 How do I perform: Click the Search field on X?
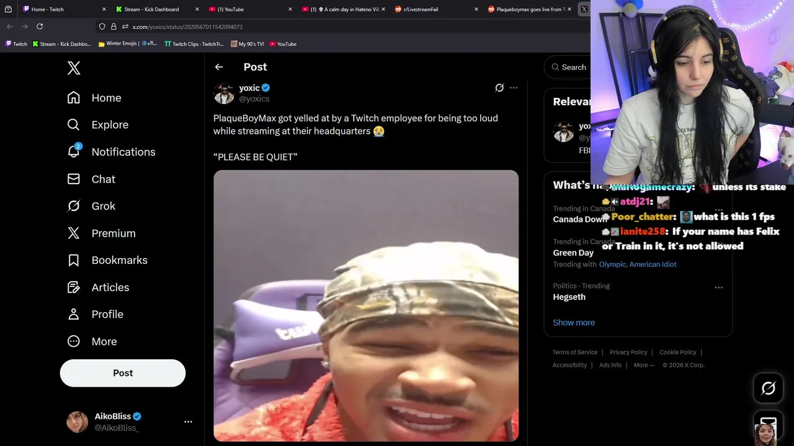point(568,67)
